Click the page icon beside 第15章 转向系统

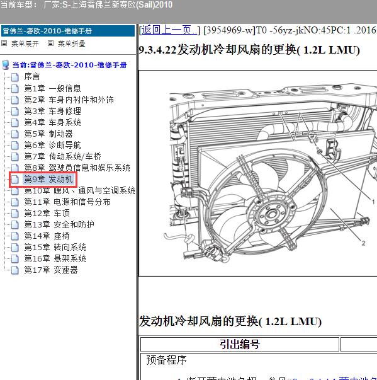(15, 248)
